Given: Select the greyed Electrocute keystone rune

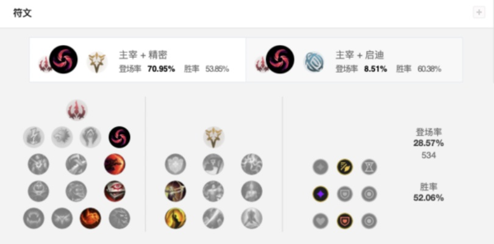Looking at the screenshot, I should pyautogui.click(x=34, y=137).
